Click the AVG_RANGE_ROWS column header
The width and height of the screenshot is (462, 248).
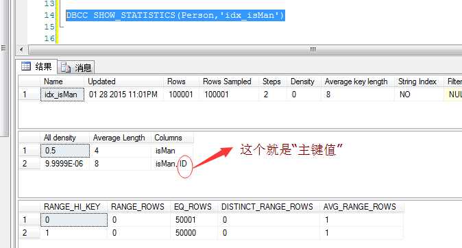[362, 207]
